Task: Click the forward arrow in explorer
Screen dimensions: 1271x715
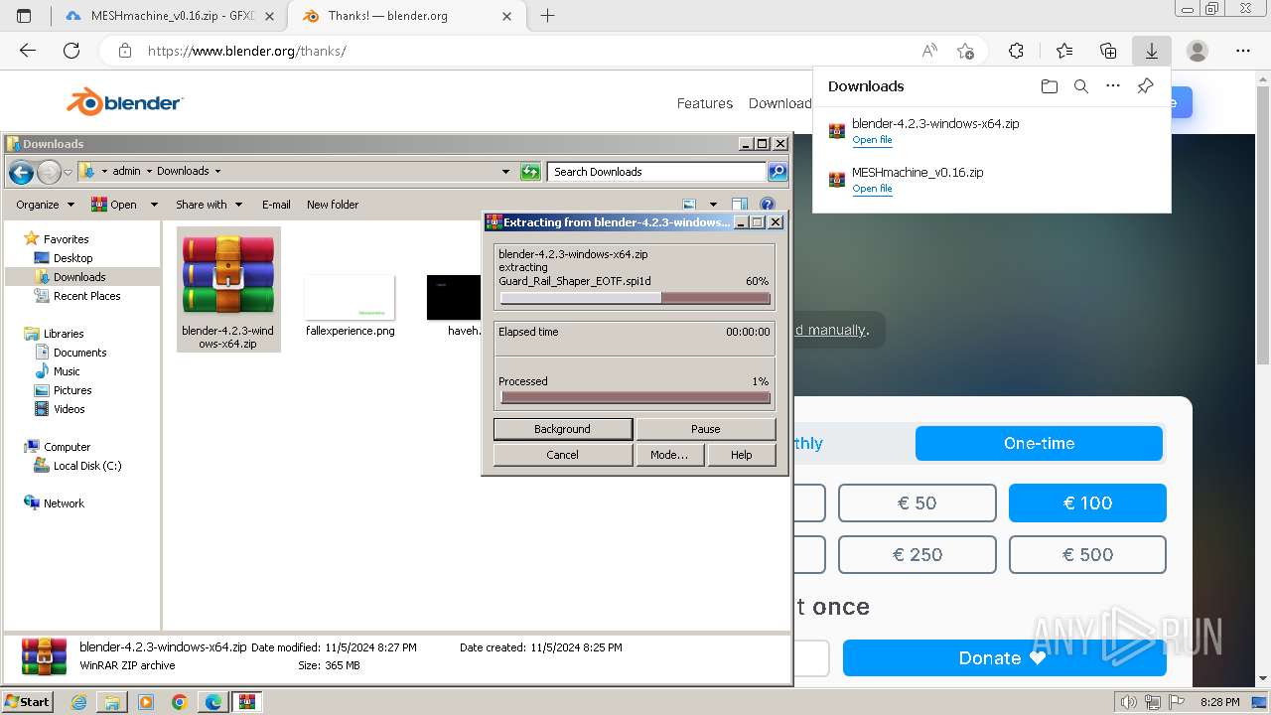Action: point(49,172)
